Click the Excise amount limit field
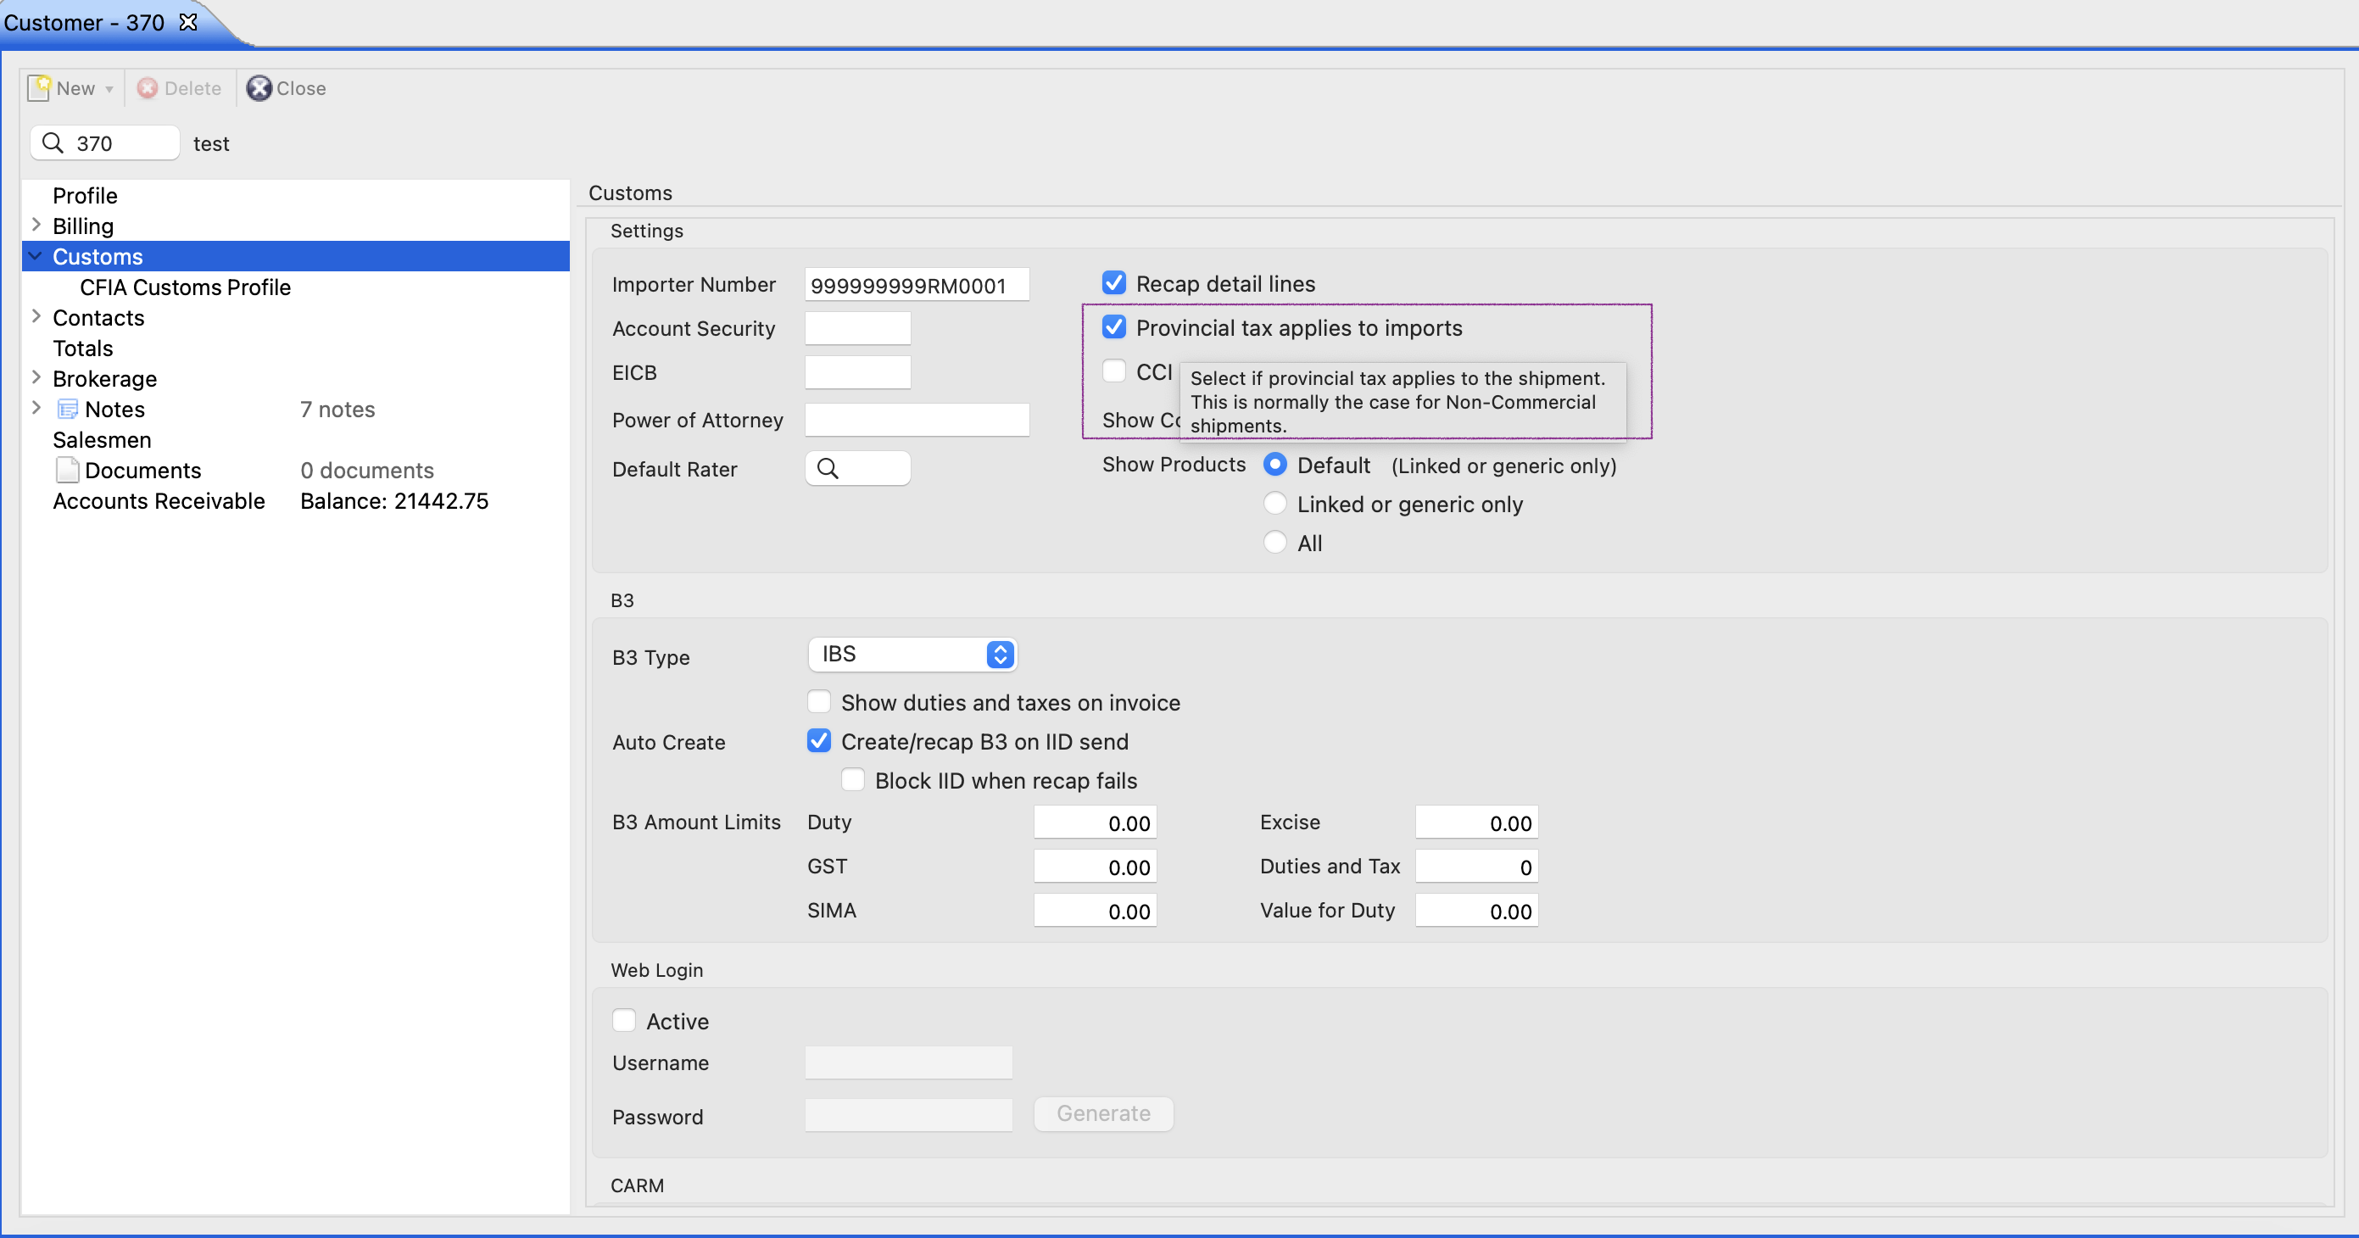The width and height of the screenshot is (2359, 1238). coord(1476,823)
